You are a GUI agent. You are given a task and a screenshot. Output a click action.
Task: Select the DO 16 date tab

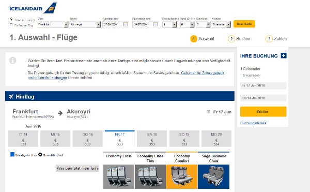[88, 139]
